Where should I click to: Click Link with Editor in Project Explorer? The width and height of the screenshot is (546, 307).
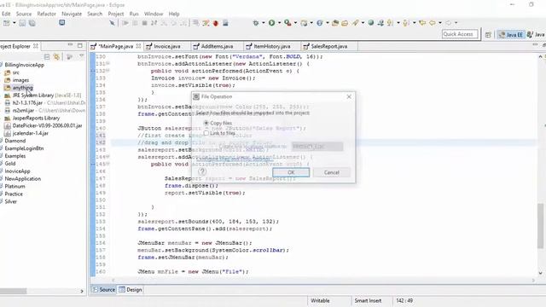(x=57, y=57)
